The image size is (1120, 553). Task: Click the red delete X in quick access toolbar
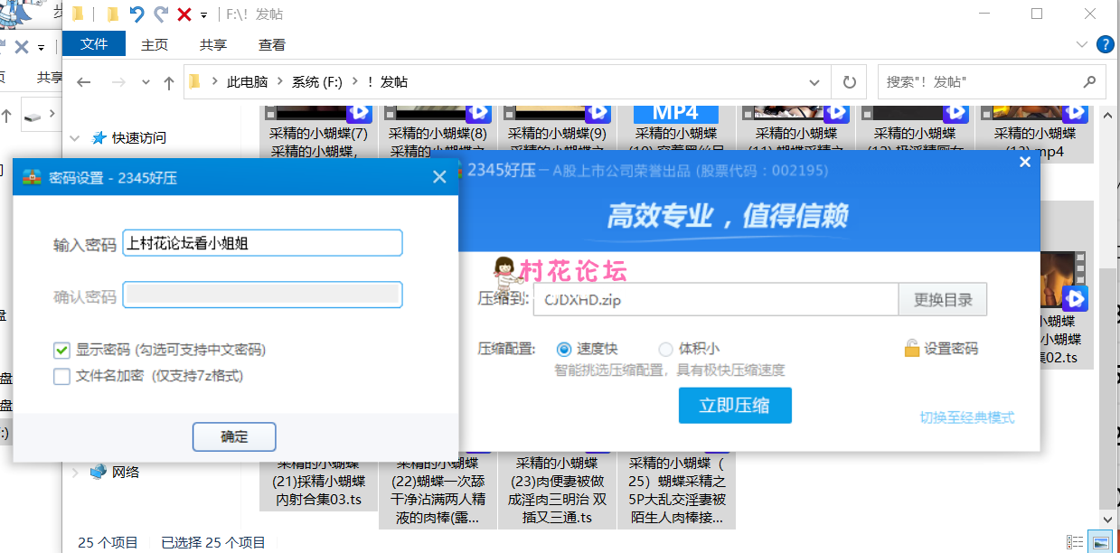click(x=184, y=14)
